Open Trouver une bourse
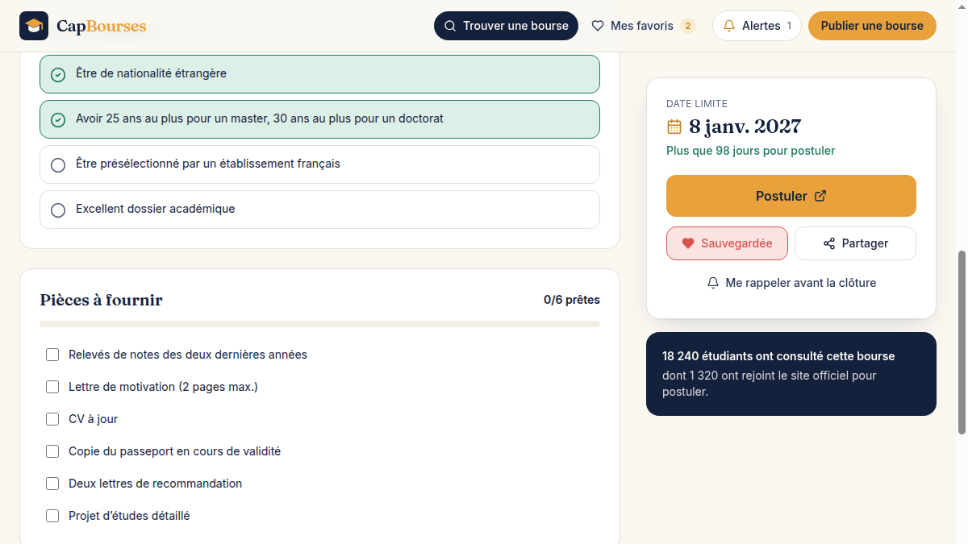The width and height of the screenshot is (968, 544). [x=506, y=26]
